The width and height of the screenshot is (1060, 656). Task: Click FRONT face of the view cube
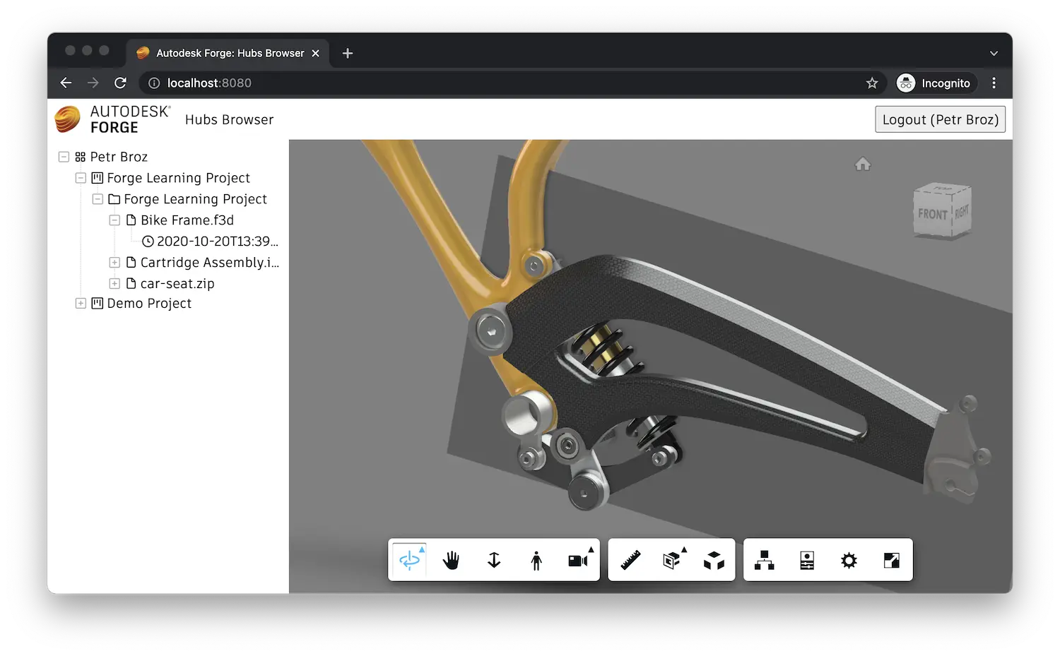coord(933,214)
